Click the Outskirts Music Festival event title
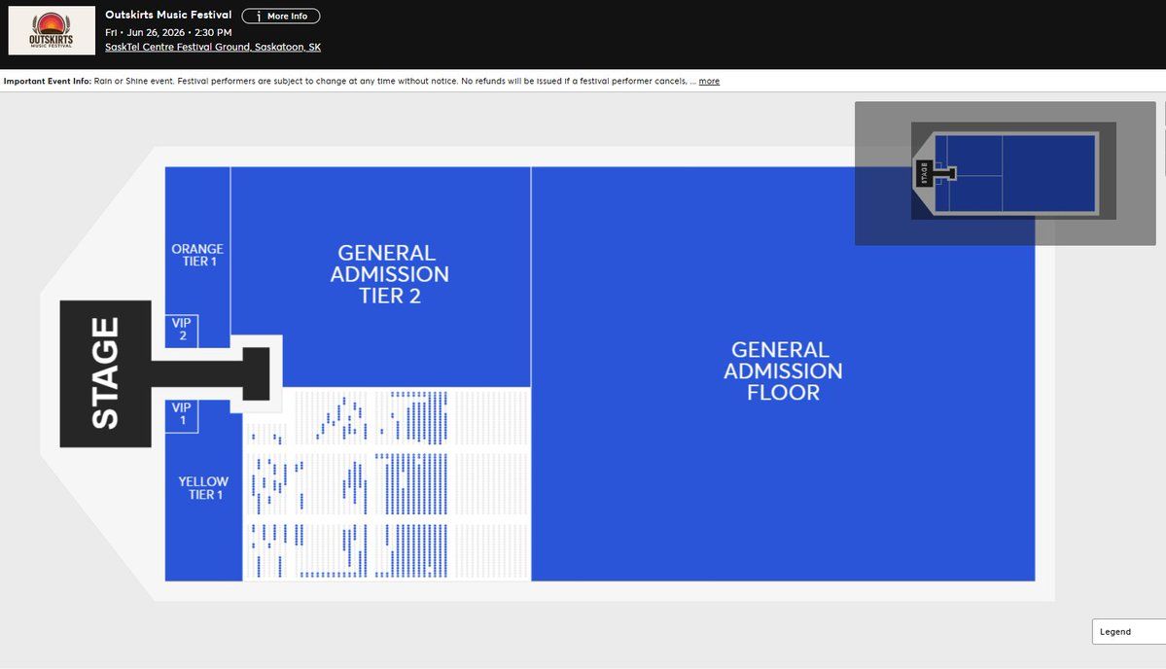The height and width of the screenshot is (669, 1166). pyautogui.click(x=168, y=16)
